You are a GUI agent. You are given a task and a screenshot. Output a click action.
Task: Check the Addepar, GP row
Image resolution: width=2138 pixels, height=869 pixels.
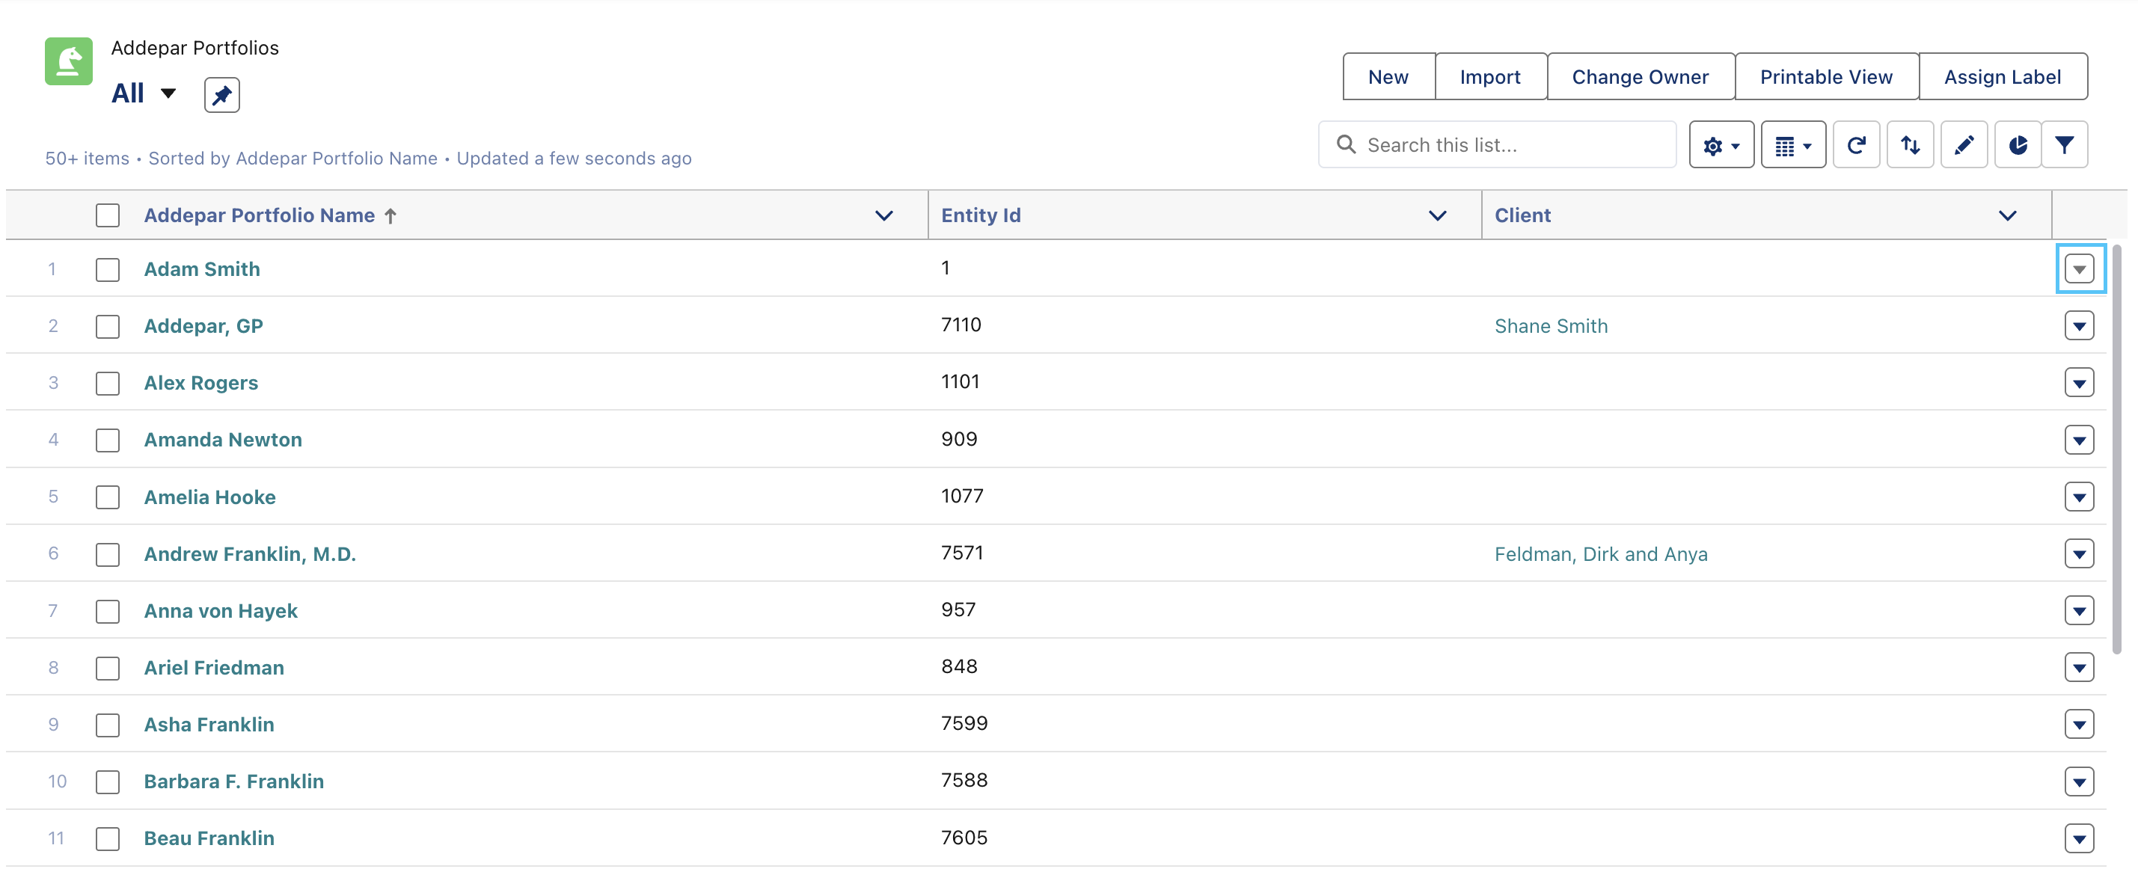point(107,326)
